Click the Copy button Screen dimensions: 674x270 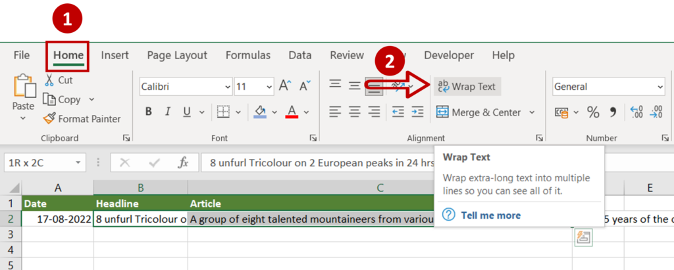click(63, 100)
